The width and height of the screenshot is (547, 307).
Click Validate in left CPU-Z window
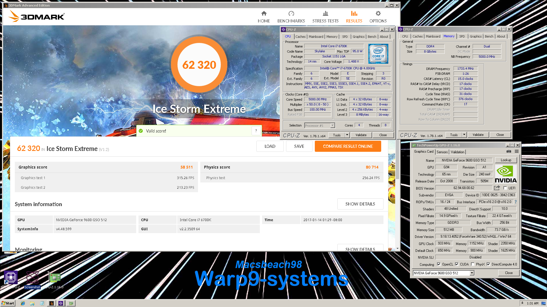pos(361,135)
